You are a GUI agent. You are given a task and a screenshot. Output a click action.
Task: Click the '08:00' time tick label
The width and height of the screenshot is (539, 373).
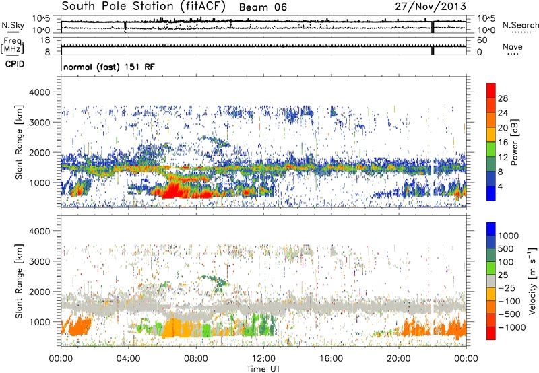[196, 359]
